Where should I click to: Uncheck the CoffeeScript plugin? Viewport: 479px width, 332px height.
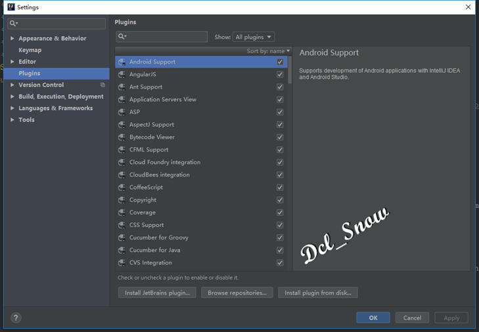pos(280,188)
